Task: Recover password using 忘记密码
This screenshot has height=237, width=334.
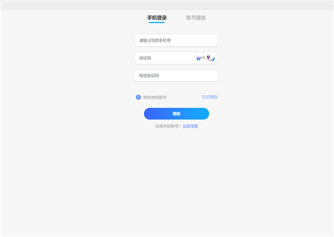Action: click(x=209, y=97)
